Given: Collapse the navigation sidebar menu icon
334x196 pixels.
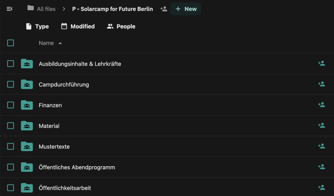Looking at the screenshot, I should click(9, 9).
